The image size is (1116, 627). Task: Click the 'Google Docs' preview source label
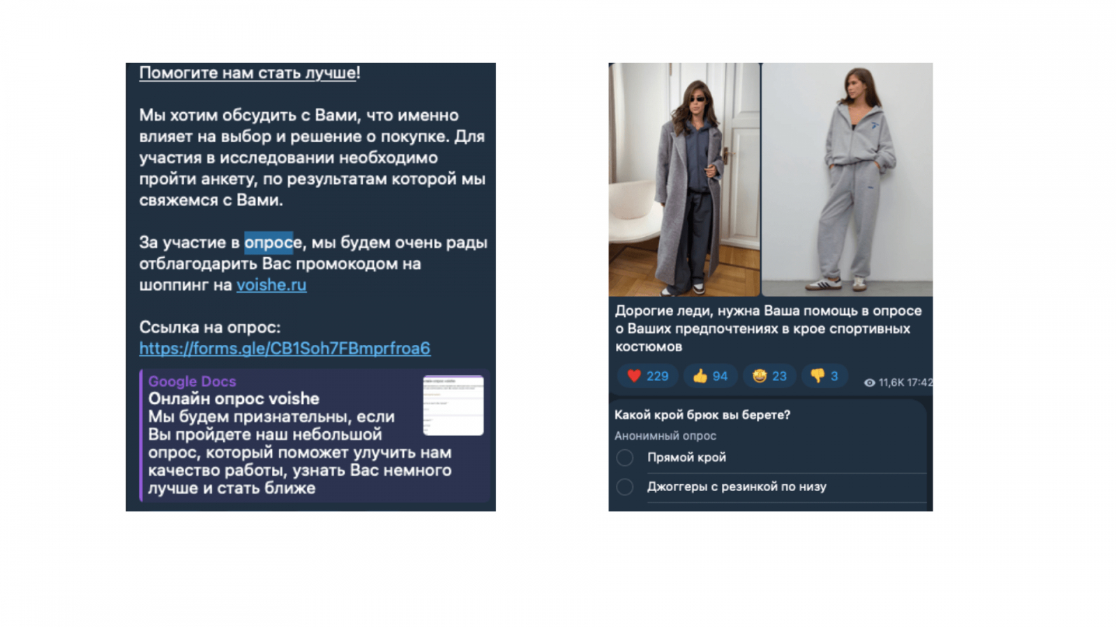pos(192,381)
